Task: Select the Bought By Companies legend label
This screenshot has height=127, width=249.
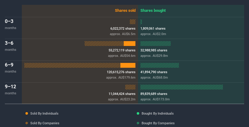Action: (158, 123)
